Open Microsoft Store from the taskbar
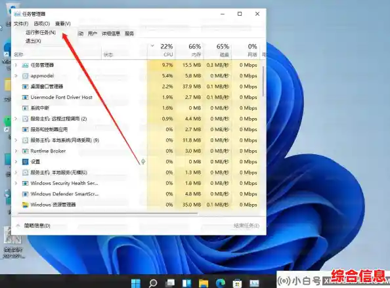Image resolution: width=390 pixels, height=288 pixels. pyautogui.click(x=237, y=283)
